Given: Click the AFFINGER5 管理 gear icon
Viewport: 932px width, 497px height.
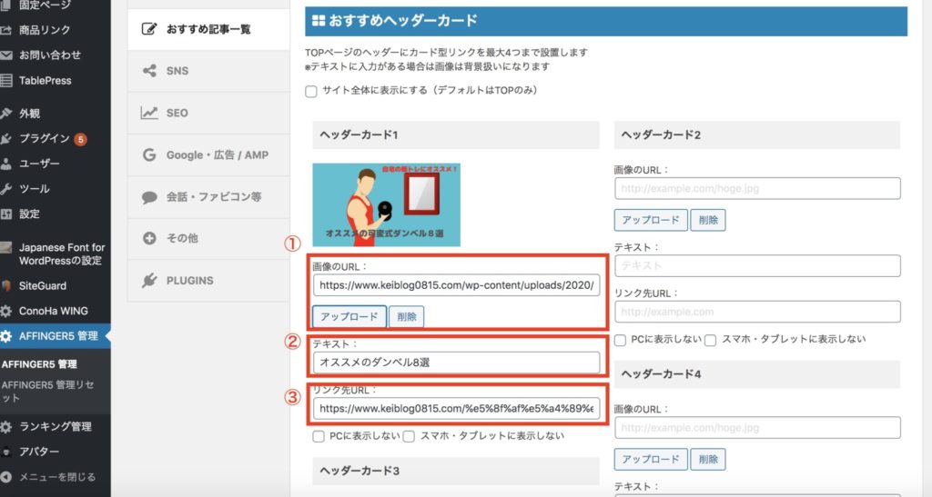Looking at the screenshot, I should pyautogui.click(x=6, y=336).
